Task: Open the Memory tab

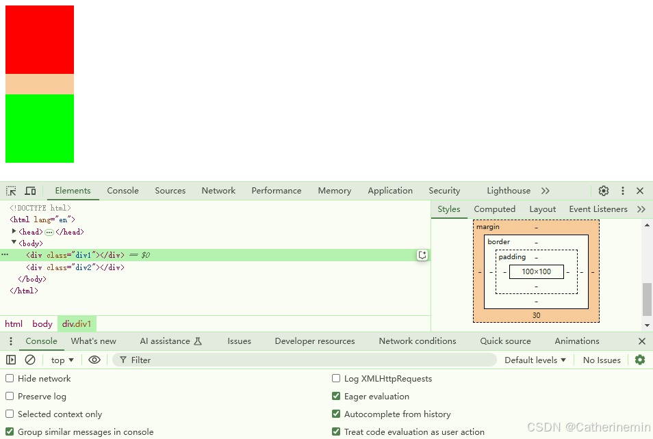Action: pos(335,191)
